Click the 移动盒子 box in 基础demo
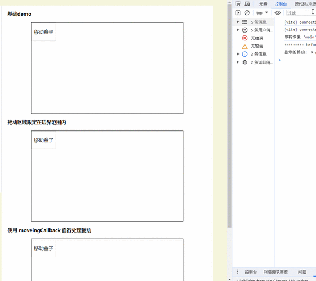316x281 pixels. point(44,32)
